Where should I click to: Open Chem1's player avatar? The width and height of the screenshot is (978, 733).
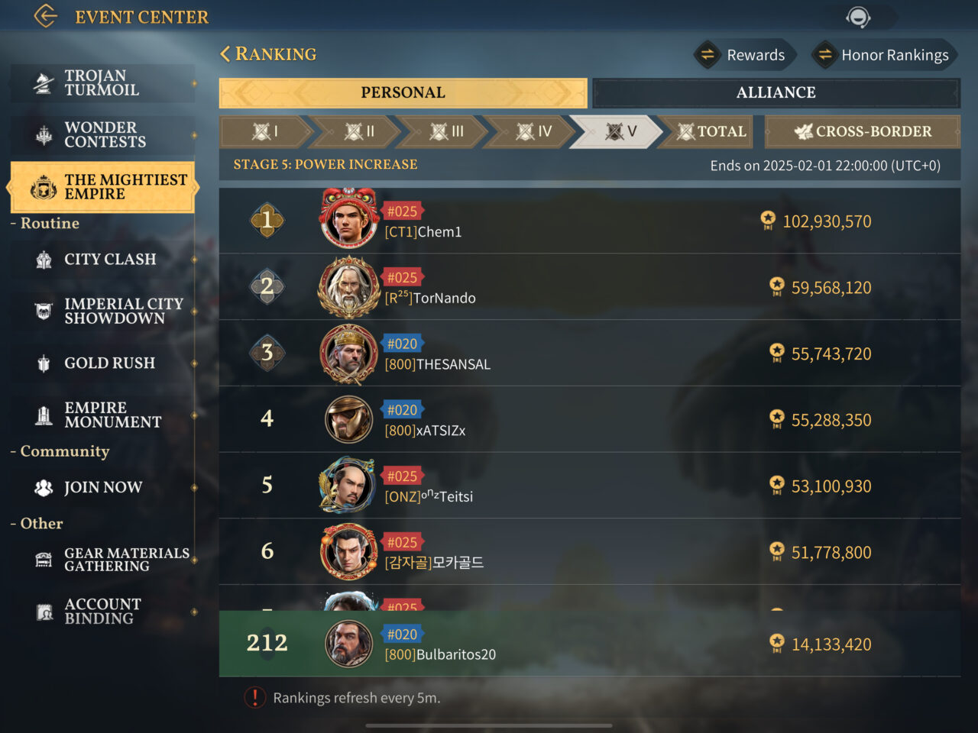click(x=349, y=219)
